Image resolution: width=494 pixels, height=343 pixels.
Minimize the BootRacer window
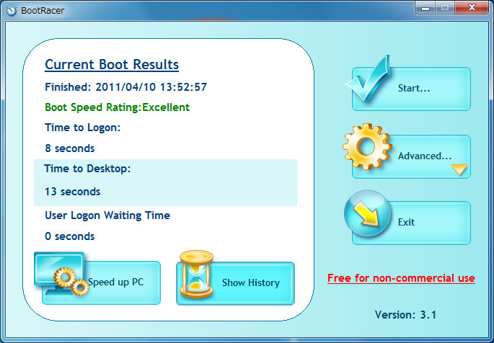point(425,7)
